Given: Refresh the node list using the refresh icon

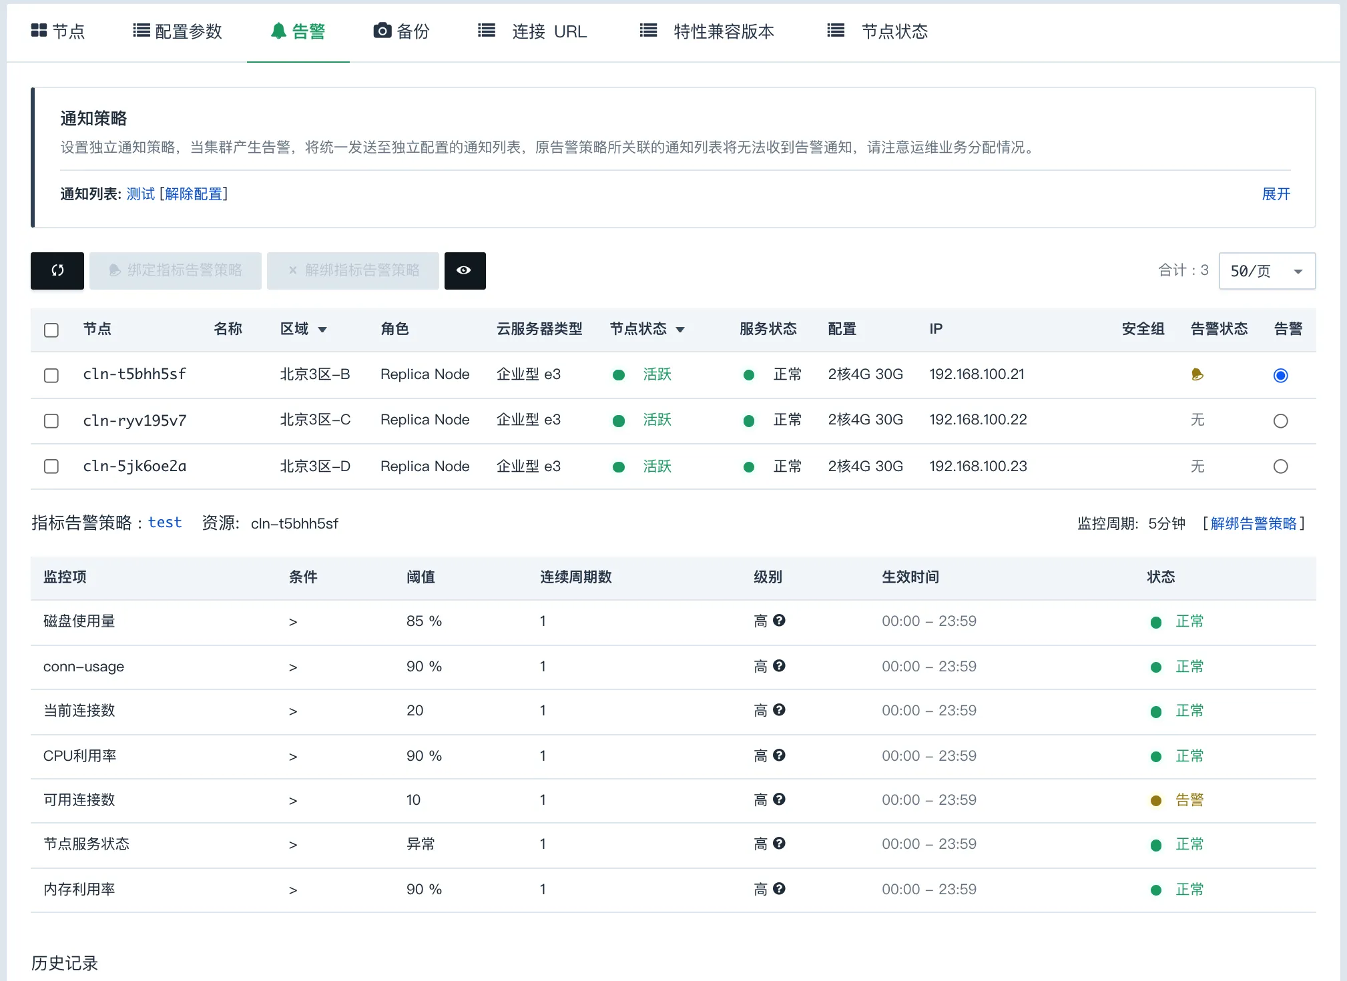Looking at the screenshot, I should (57, 270).
